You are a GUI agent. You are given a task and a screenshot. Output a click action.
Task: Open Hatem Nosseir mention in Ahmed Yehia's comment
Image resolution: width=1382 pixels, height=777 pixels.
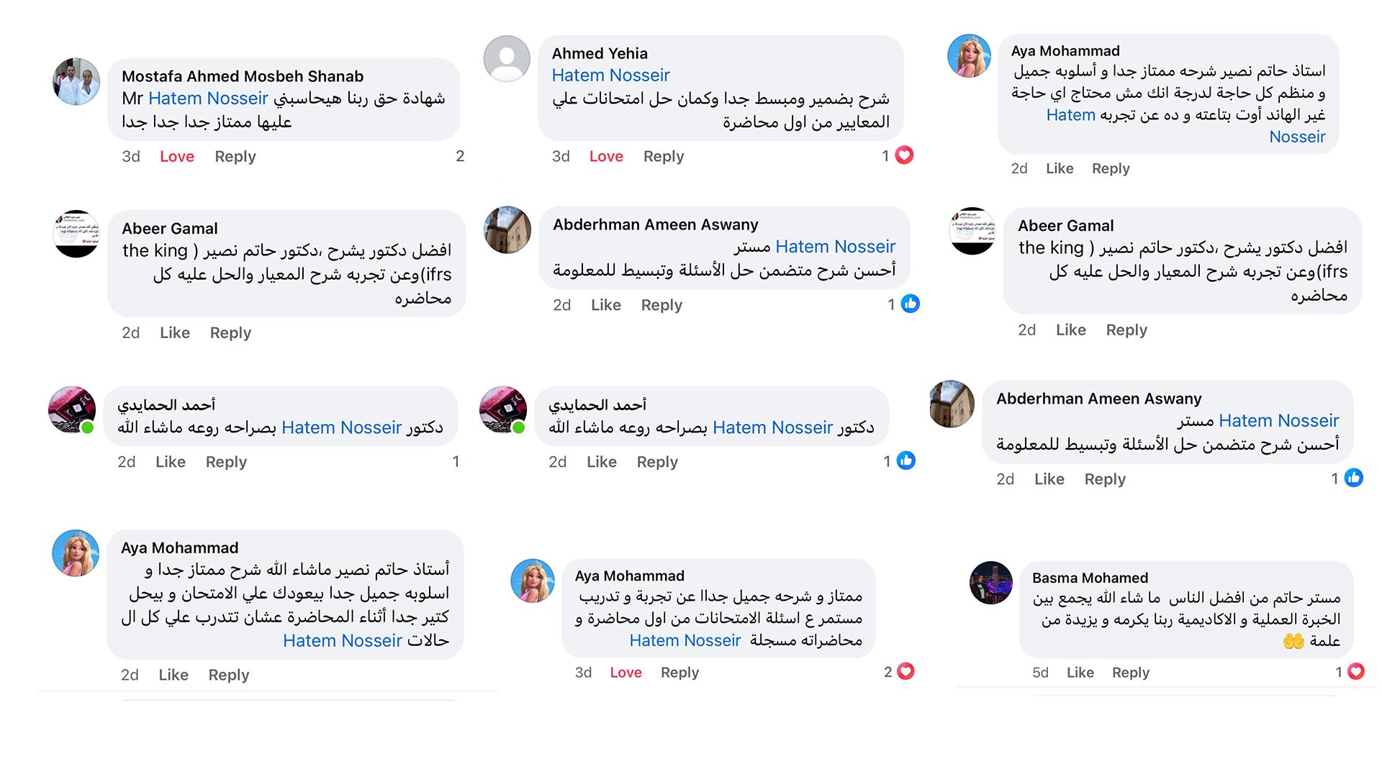610,76
